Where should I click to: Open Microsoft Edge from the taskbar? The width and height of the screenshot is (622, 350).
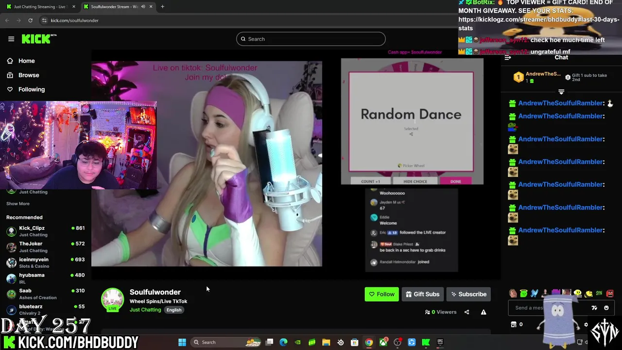(x=283, y=342)
